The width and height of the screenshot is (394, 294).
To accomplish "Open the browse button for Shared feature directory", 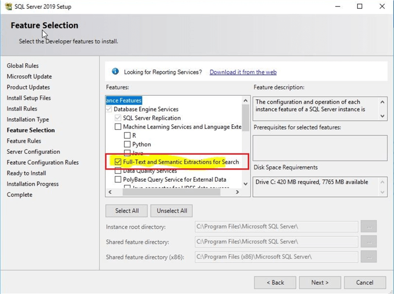I will [x=370, y=242].
